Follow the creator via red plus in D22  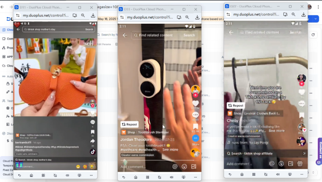301,84
